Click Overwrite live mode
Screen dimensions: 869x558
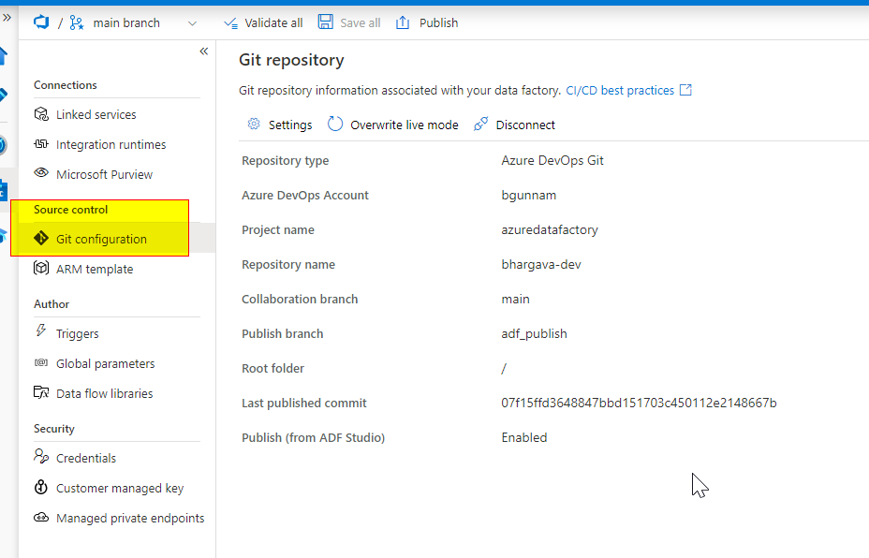pyautogui.click(x=404, y=125)
